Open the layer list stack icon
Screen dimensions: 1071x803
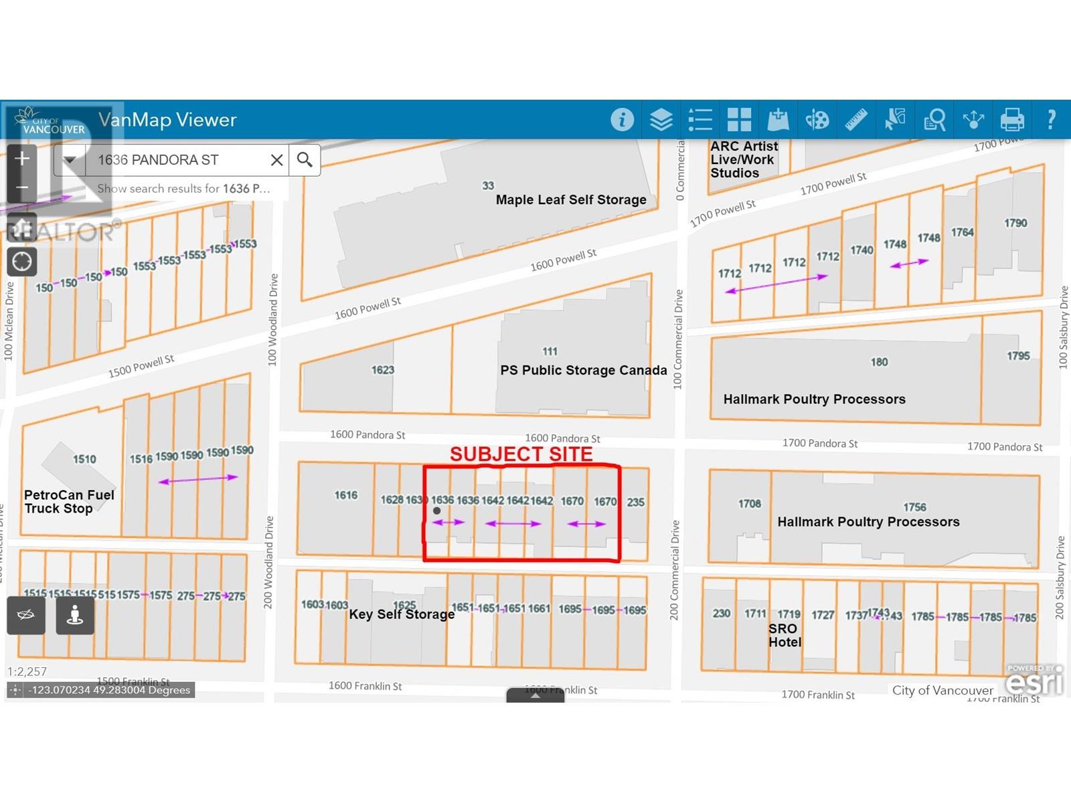[x=661, y=120]
